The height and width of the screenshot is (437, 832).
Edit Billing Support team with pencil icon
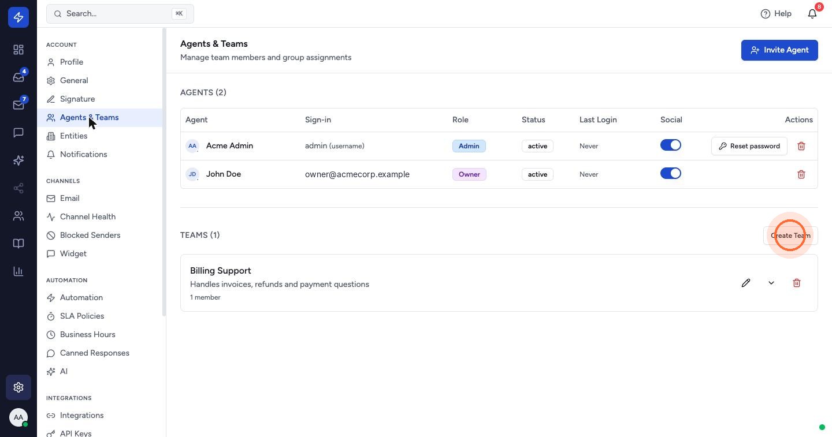tap(746, 283)
